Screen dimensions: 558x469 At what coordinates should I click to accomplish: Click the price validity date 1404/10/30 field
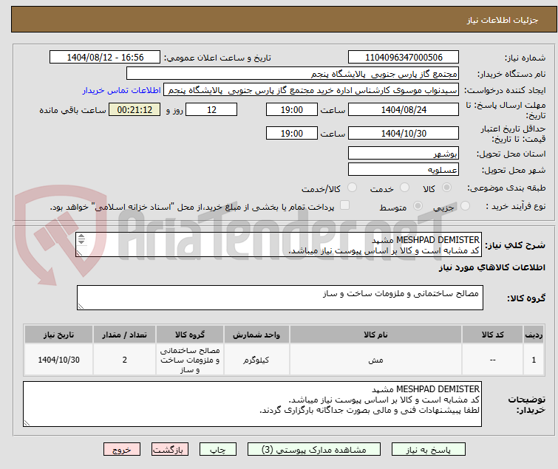point(404,134)
